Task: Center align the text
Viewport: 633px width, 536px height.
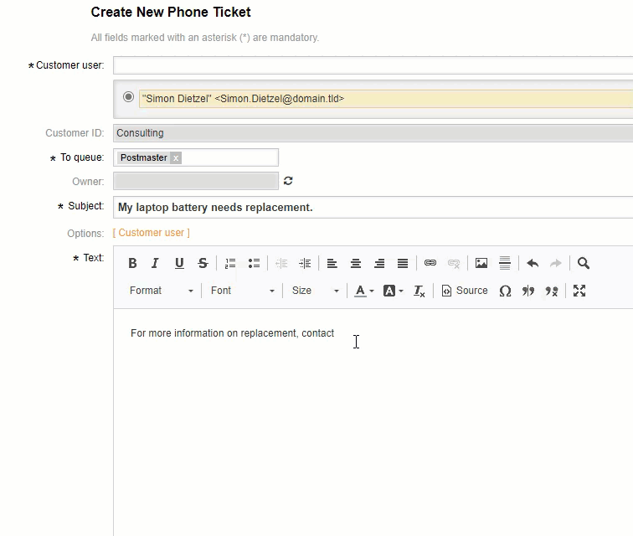Action: tap(356, 263)
